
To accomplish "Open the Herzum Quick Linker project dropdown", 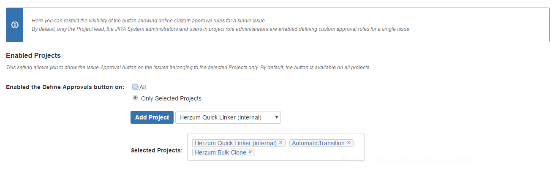I will pos(228,117).
